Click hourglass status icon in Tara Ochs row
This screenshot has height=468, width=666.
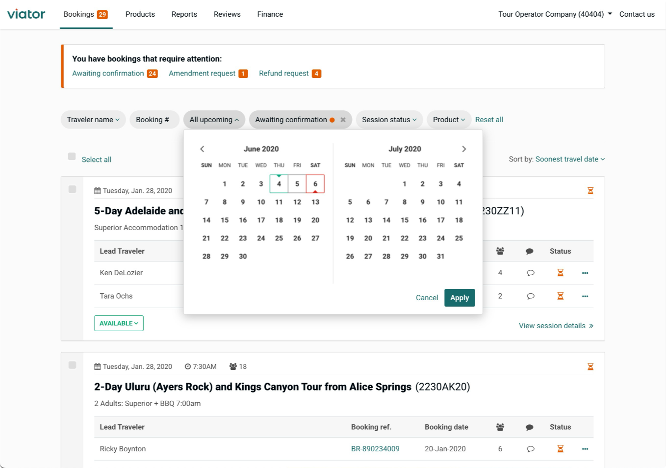tap(560, 296)
